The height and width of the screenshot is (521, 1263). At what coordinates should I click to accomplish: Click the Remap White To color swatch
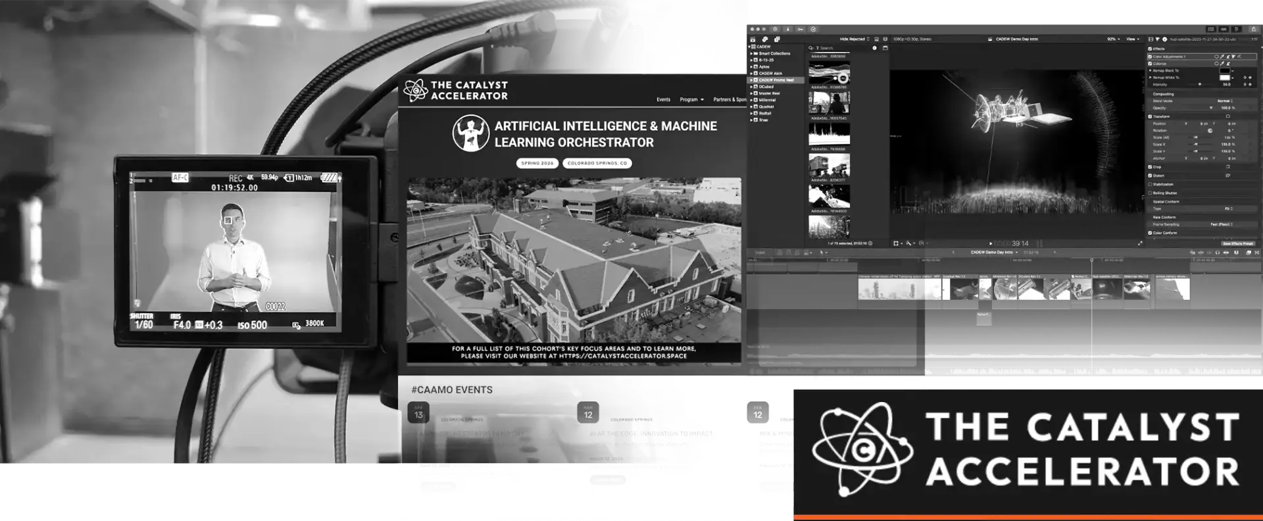pos(1225,78)
